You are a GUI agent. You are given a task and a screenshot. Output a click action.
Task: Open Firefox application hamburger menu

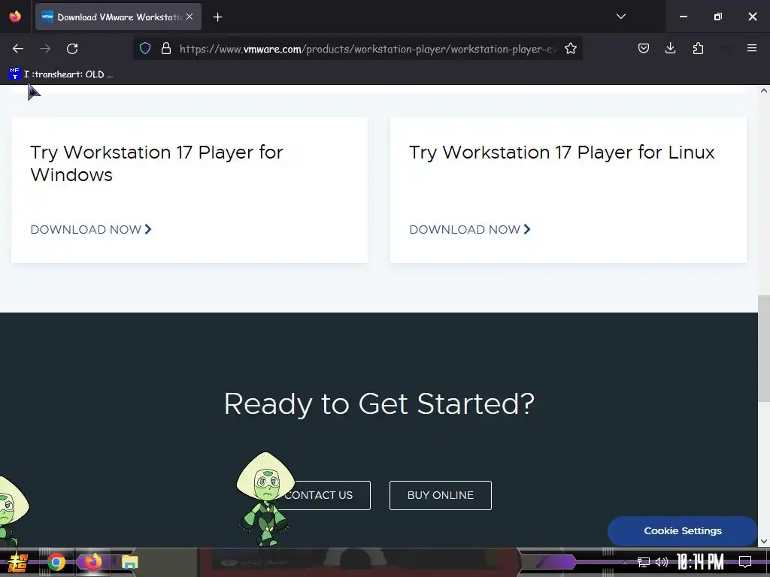tap(751, 48)
